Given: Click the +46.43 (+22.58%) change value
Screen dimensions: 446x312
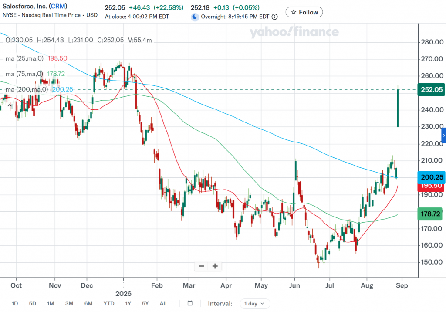Looking at the screenshot, I should pos(156,8).
